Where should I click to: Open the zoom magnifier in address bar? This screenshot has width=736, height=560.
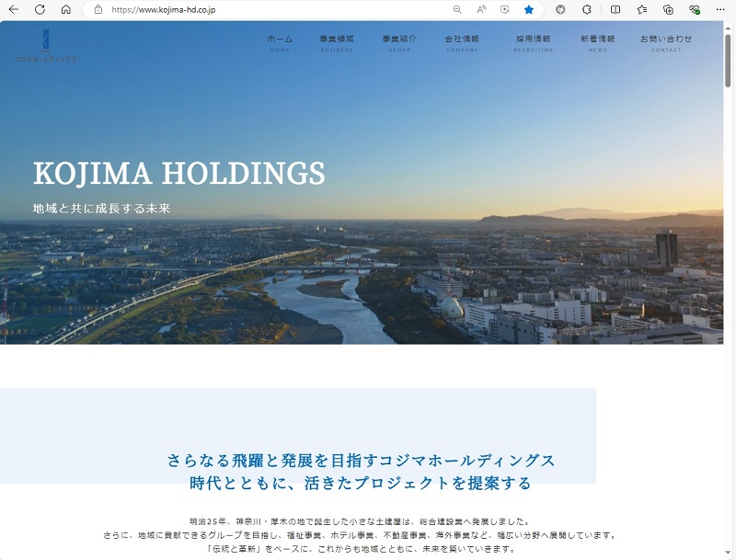(457, 9)
